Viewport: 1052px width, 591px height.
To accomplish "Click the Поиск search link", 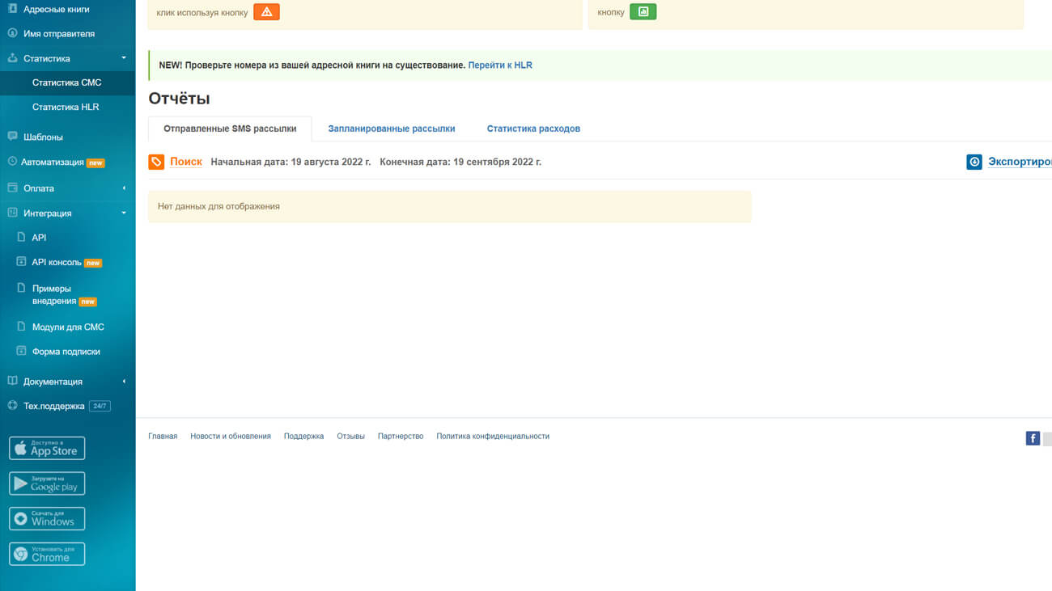I will point(186,162).
